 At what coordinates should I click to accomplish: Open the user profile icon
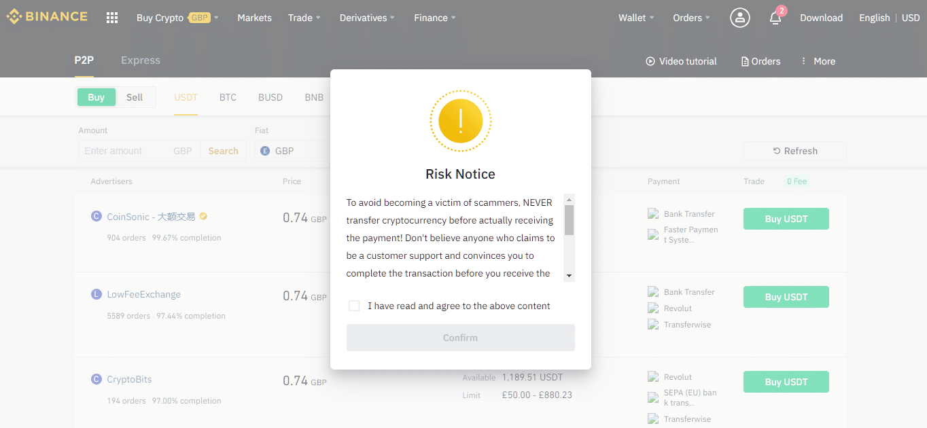(x=740, y=18)
